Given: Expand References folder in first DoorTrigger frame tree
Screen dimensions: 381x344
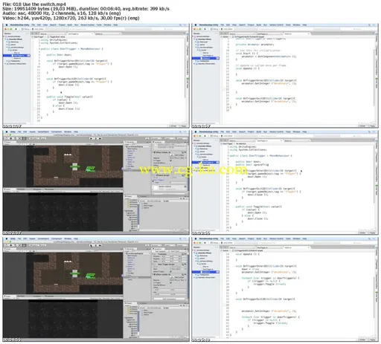Looking at the screenshot, I should pyautogui.click(x=7, y=42).
